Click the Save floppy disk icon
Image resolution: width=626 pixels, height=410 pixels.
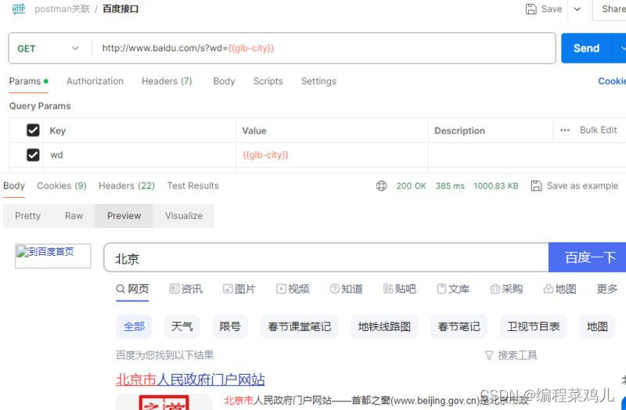[x=531, y=9]
